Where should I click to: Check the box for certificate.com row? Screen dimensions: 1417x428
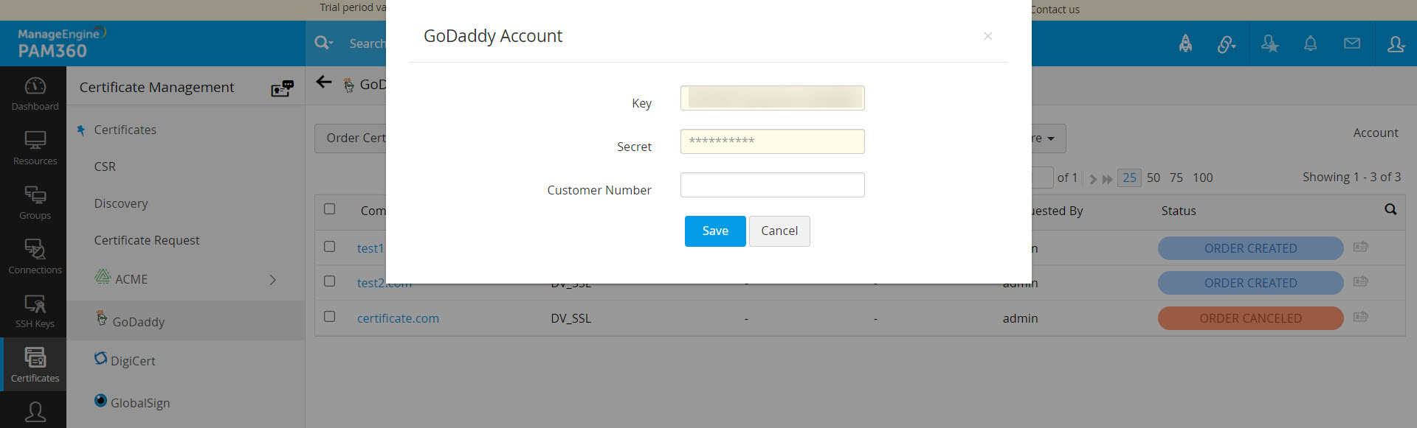pyautogui.click(x=330, y=317)
